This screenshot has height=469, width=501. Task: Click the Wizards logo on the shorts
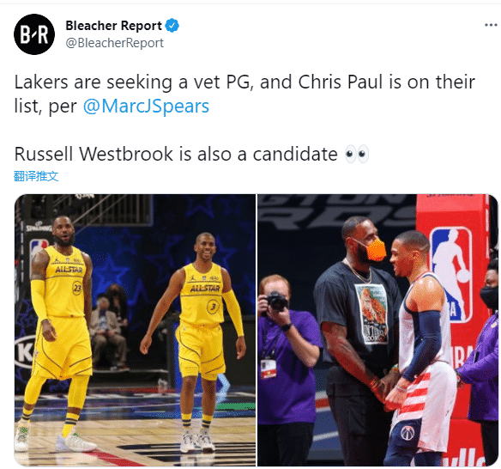point(407,433)
